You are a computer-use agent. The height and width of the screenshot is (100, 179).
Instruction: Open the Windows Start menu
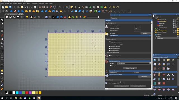click(x=2, y=98)
